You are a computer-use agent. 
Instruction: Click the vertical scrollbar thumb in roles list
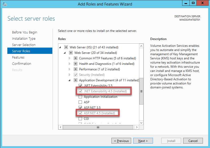click(x=141, y=92)
